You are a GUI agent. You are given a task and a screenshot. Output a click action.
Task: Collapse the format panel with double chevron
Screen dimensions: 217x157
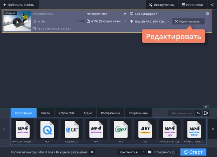point(206,107)
